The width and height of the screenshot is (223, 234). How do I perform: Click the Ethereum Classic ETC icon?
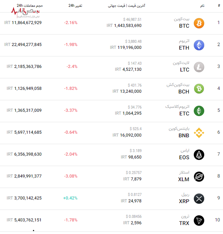pyautogui.click(x=199, y=111)
